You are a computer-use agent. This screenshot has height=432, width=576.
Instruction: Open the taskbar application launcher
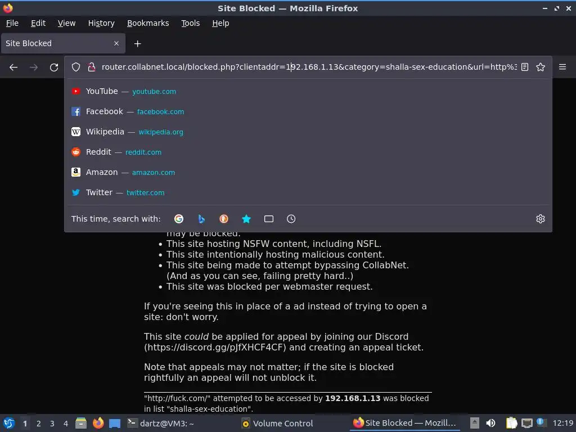coord(9,423)
